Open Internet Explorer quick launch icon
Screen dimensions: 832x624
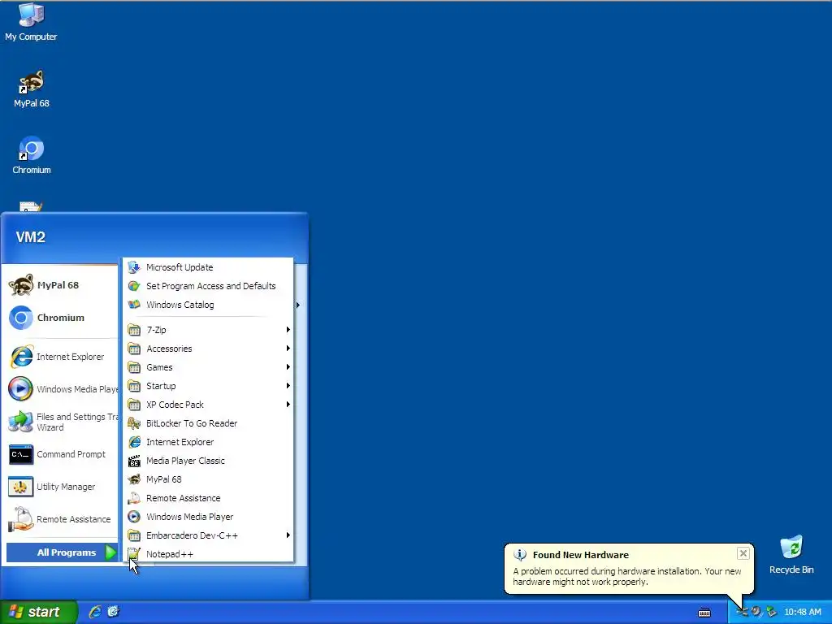pos(95,612)
